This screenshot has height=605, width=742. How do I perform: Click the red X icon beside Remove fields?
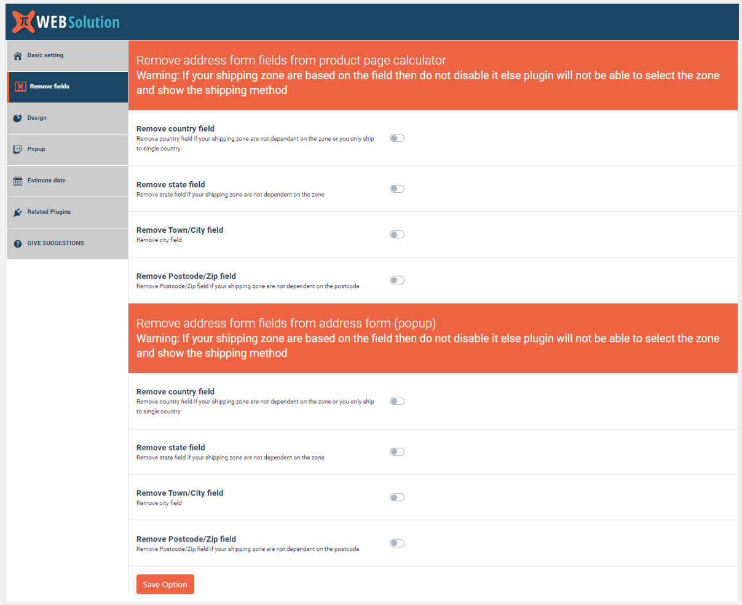tap(20, 87)
